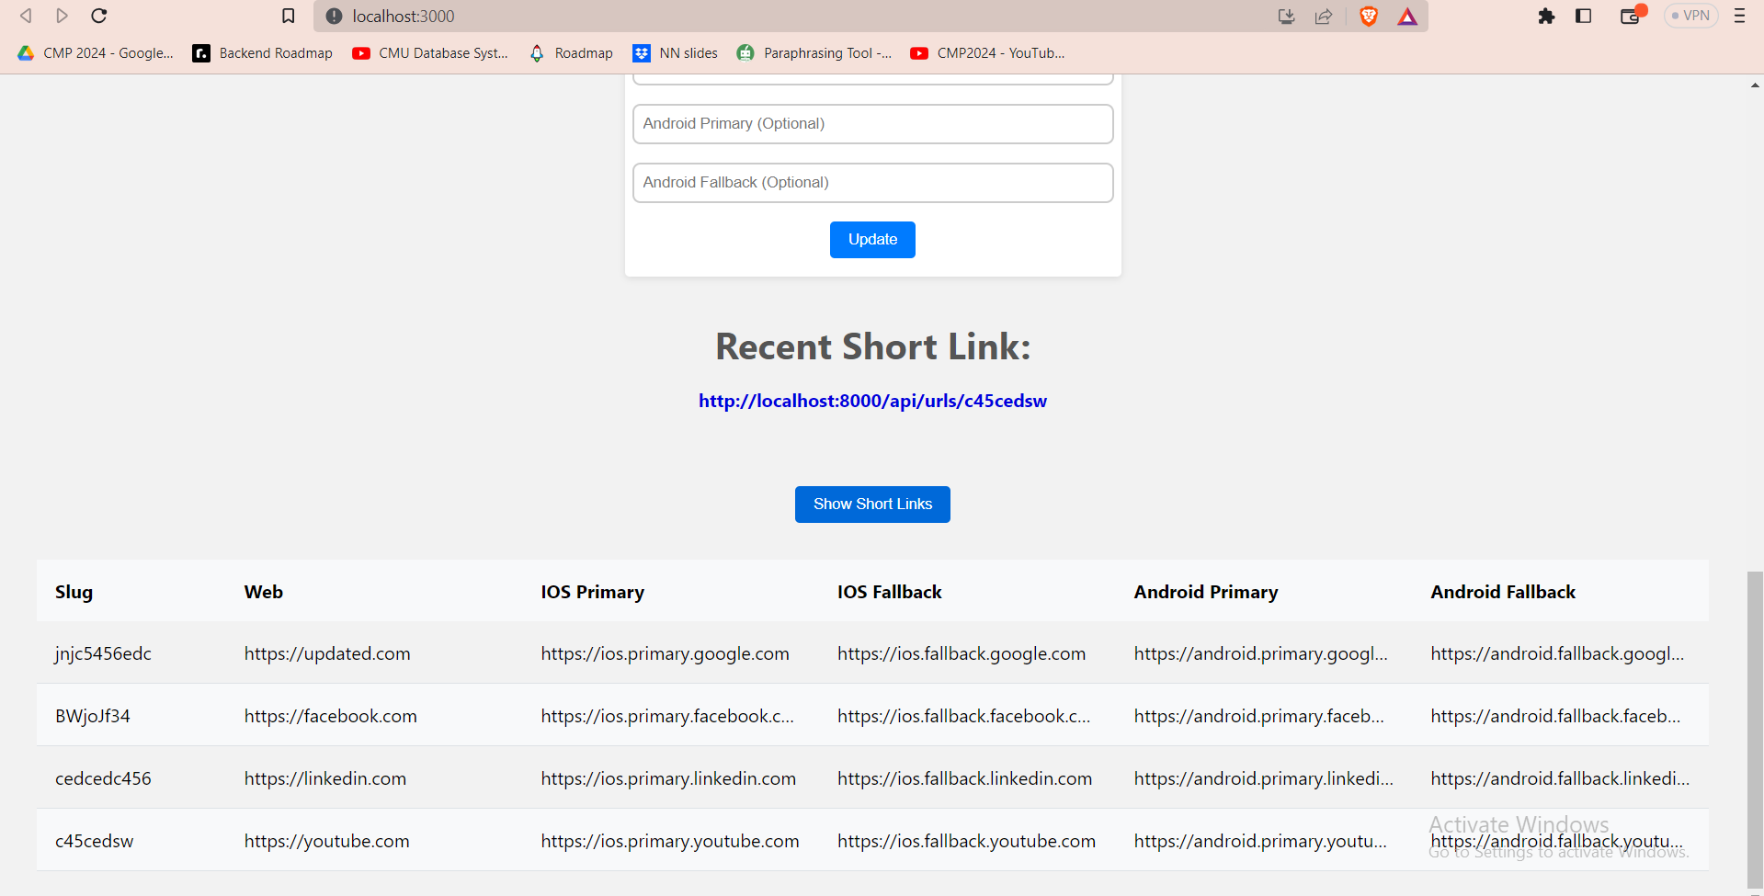Click https://facebook.com web cell
The height and width of the screenshot is (896, 1764).
click(331, 716)
